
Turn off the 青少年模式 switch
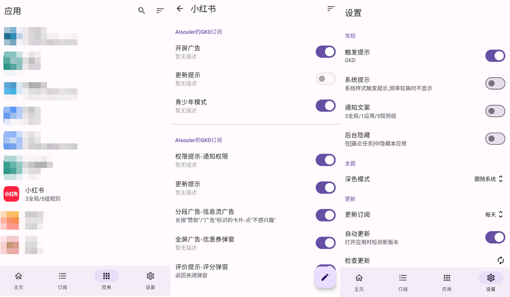(325, 106)
